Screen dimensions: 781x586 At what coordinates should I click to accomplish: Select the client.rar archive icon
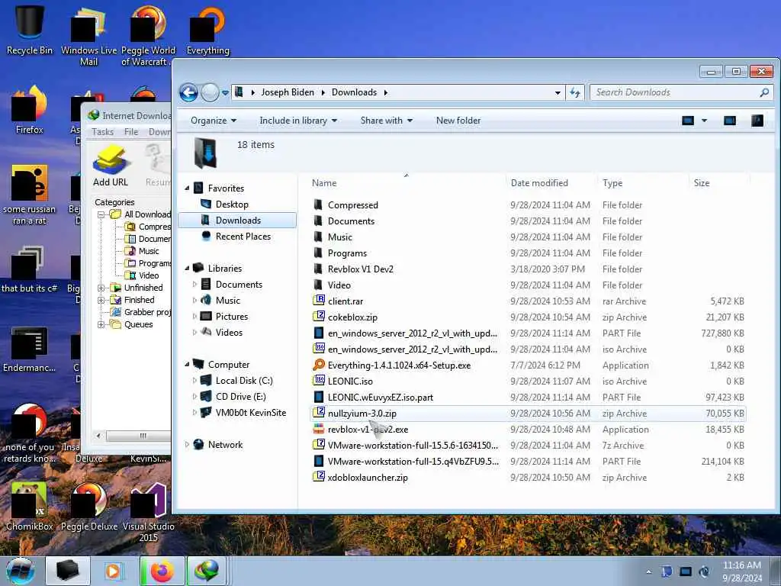pos(318,301)
